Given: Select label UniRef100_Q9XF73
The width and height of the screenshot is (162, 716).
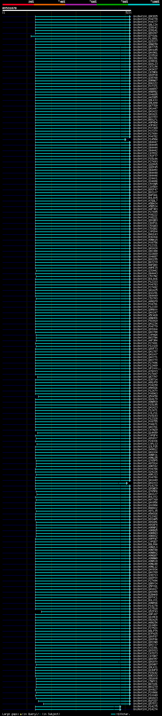Looking at the screenshot, I should (145, 349).
